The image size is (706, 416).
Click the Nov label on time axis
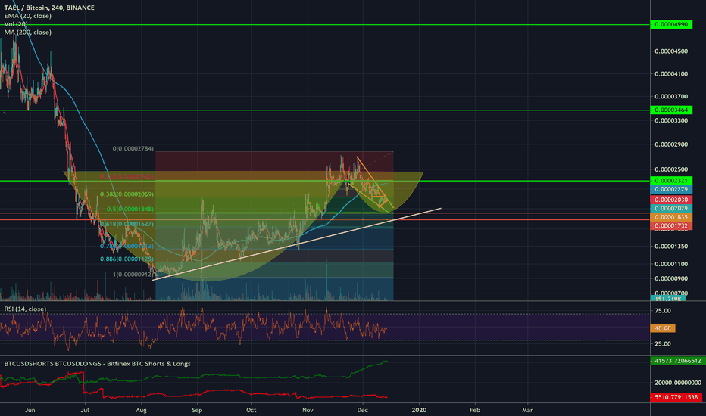pyautogui.click(x=308, y=410)
